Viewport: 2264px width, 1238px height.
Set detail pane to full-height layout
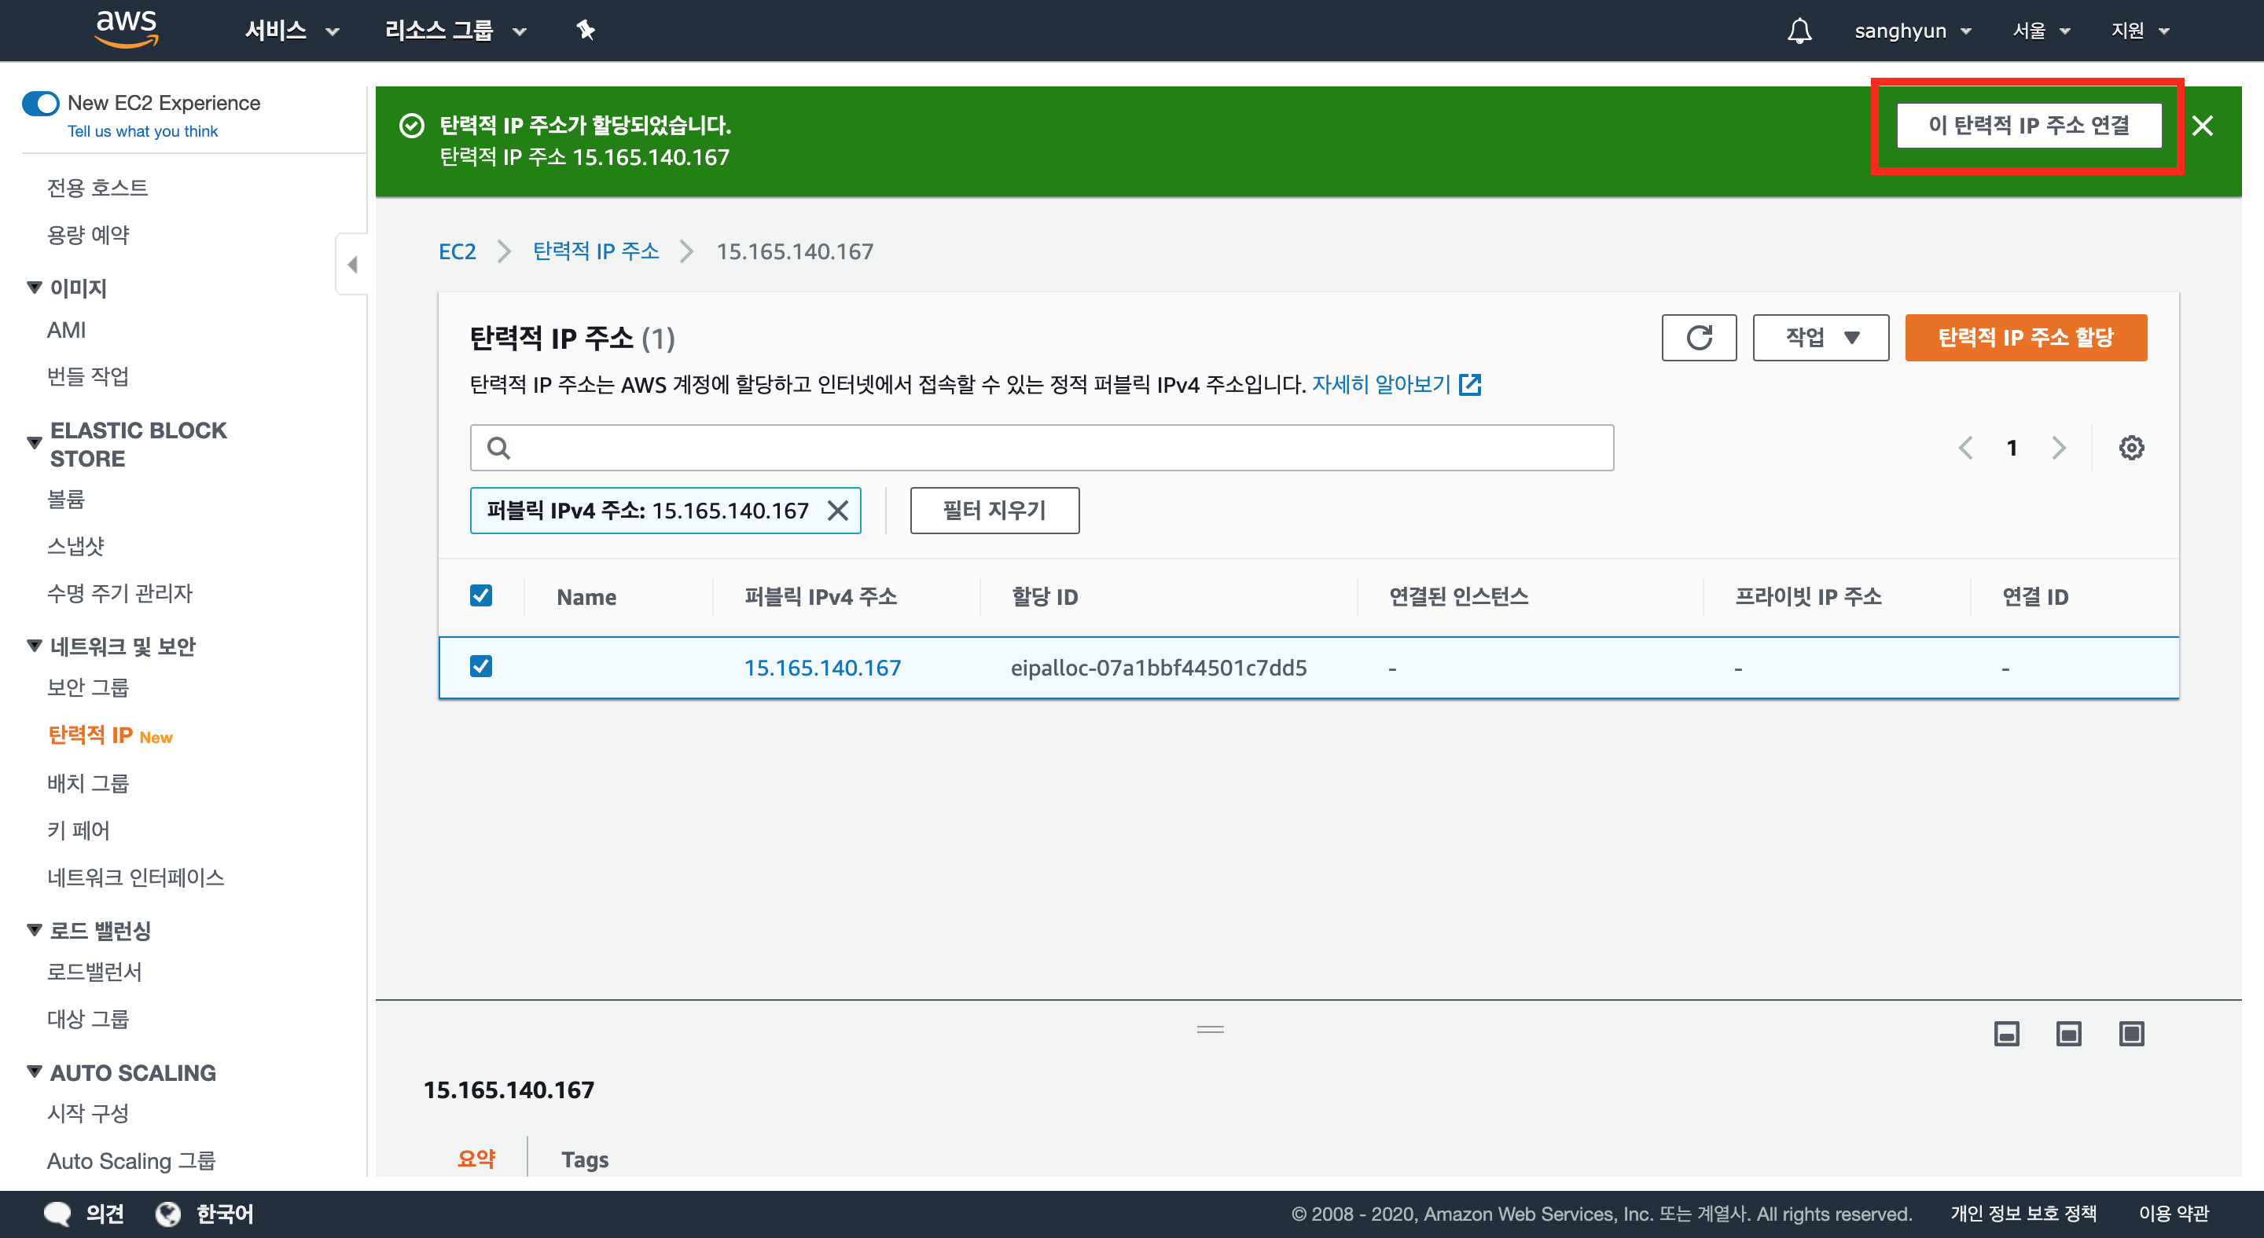tap(2130, 1034)
